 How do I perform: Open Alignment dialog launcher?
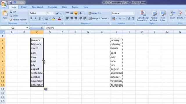pos(108,23)
